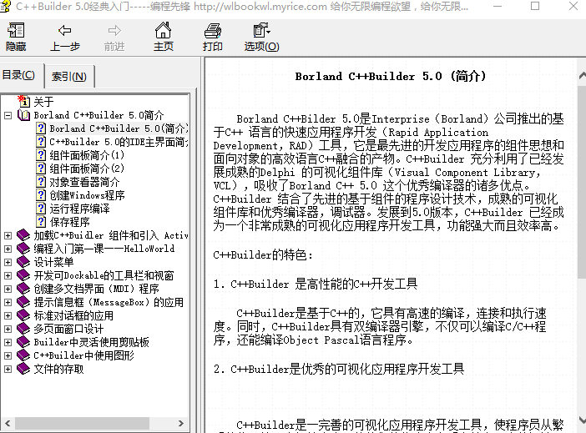Screen dimensions: 586x433
Task: Switch to the 索引(N) tab
Action: (68, 77)
